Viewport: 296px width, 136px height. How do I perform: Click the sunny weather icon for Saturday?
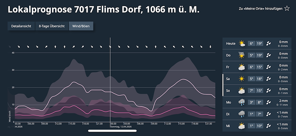point(242,79)
